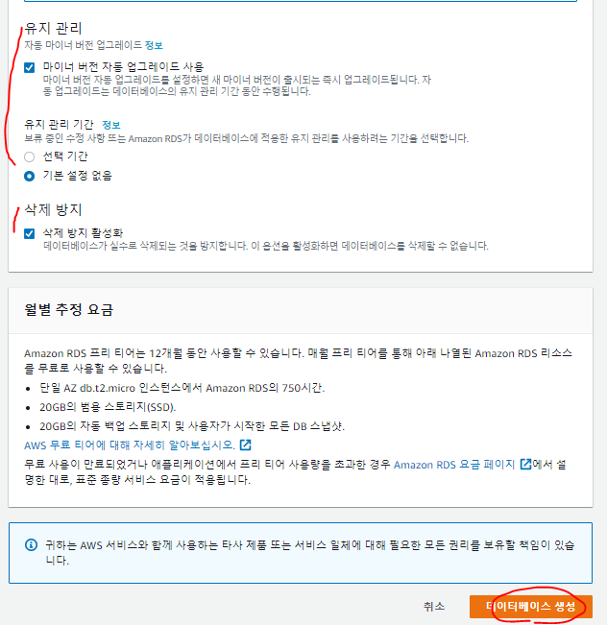607x625 pixels.
Task: Click external-link icon beside Amazon RDS 요금 페이지
Action: (x=525, y=465)
